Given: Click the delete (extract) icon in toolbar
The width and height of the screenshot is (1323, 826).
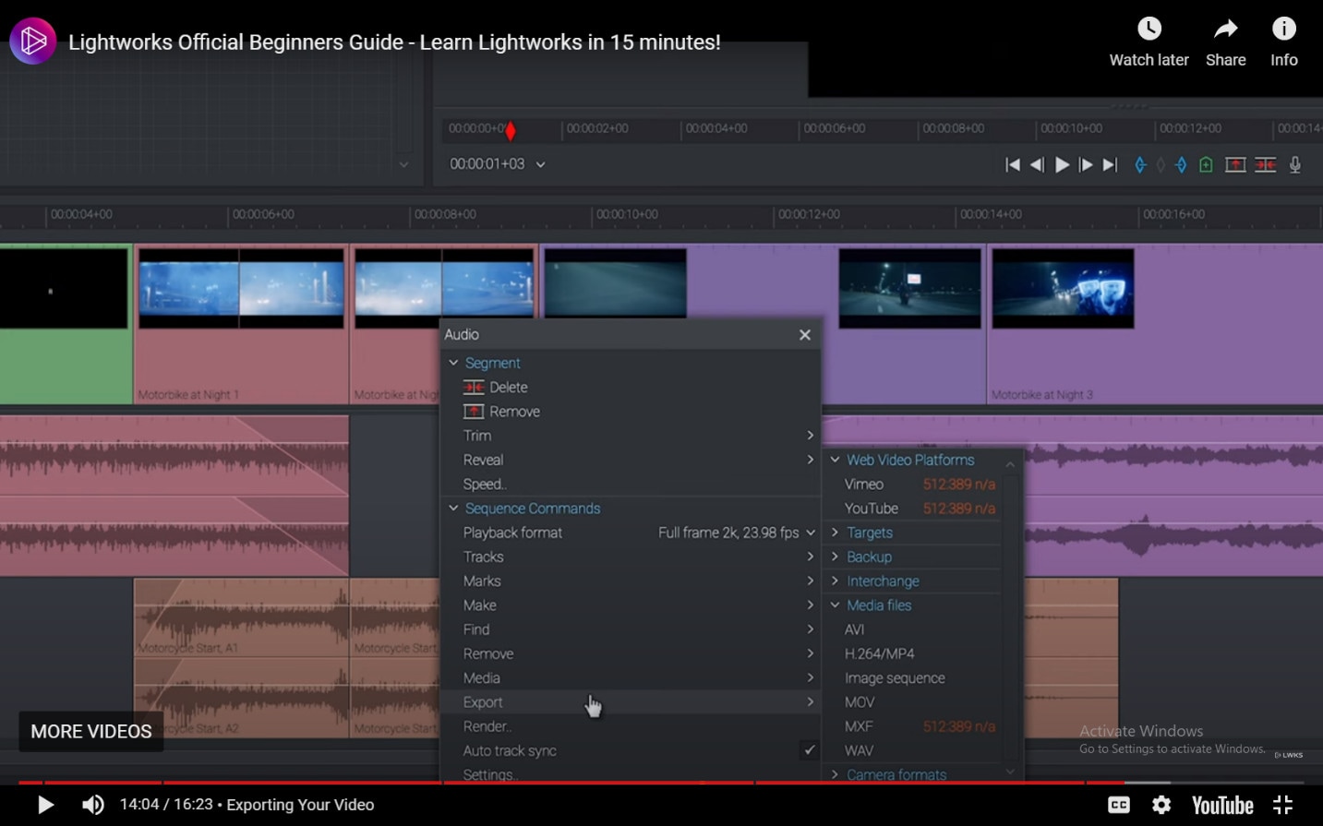Looking at the screenshot, I should [x=1265, y=165].
